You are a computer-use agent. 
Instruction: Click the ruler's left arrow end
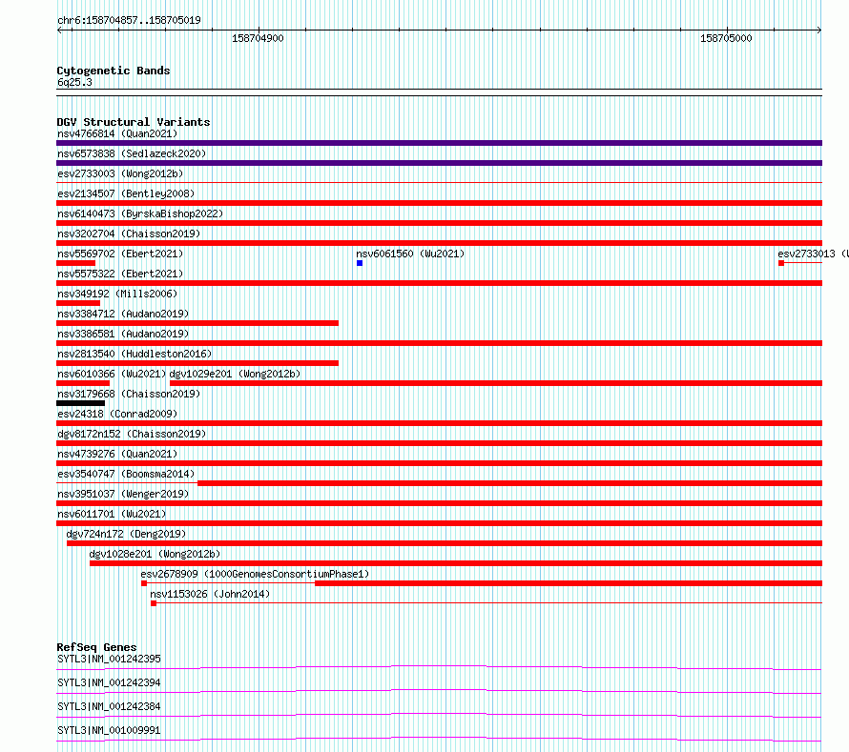coord(59,30)
